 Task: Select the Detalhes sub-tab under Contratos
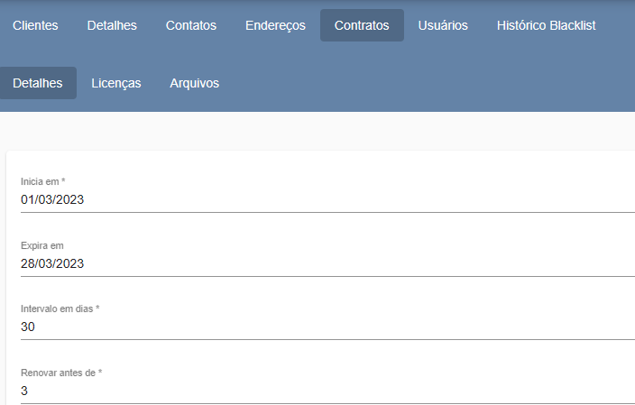click(38, 83)
